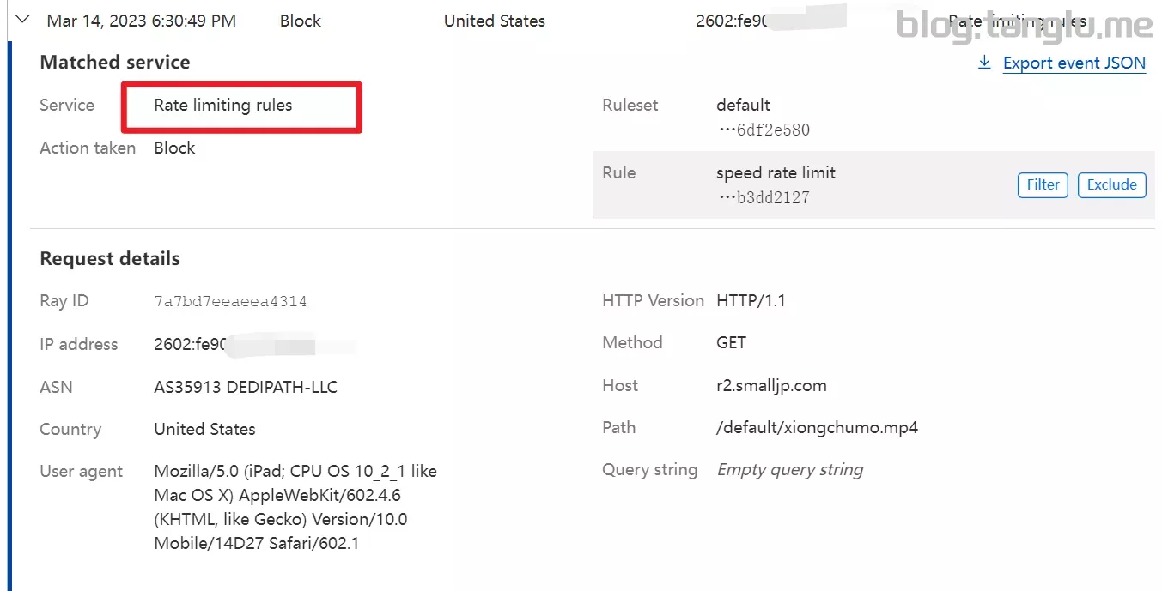Click the highlighted Rate limiting rules service value
Screen dimensions: 1162x591
[x=223, y=106]
